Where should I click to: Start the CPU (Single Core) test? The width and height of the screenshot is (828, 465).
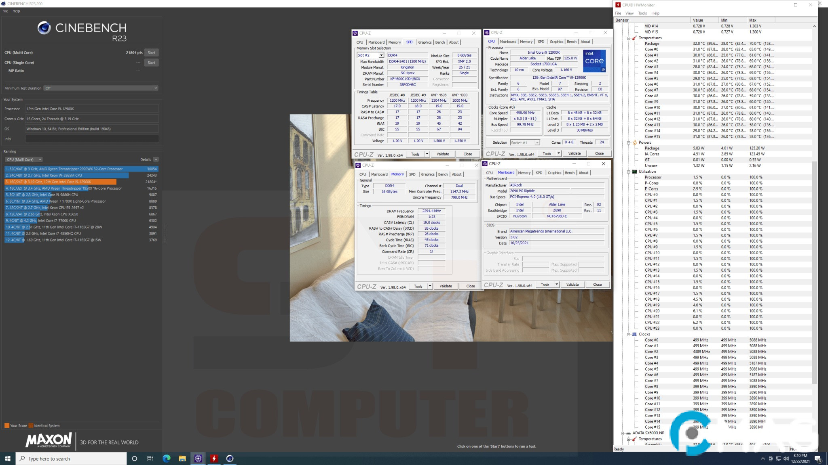click(x=151, y=63)
